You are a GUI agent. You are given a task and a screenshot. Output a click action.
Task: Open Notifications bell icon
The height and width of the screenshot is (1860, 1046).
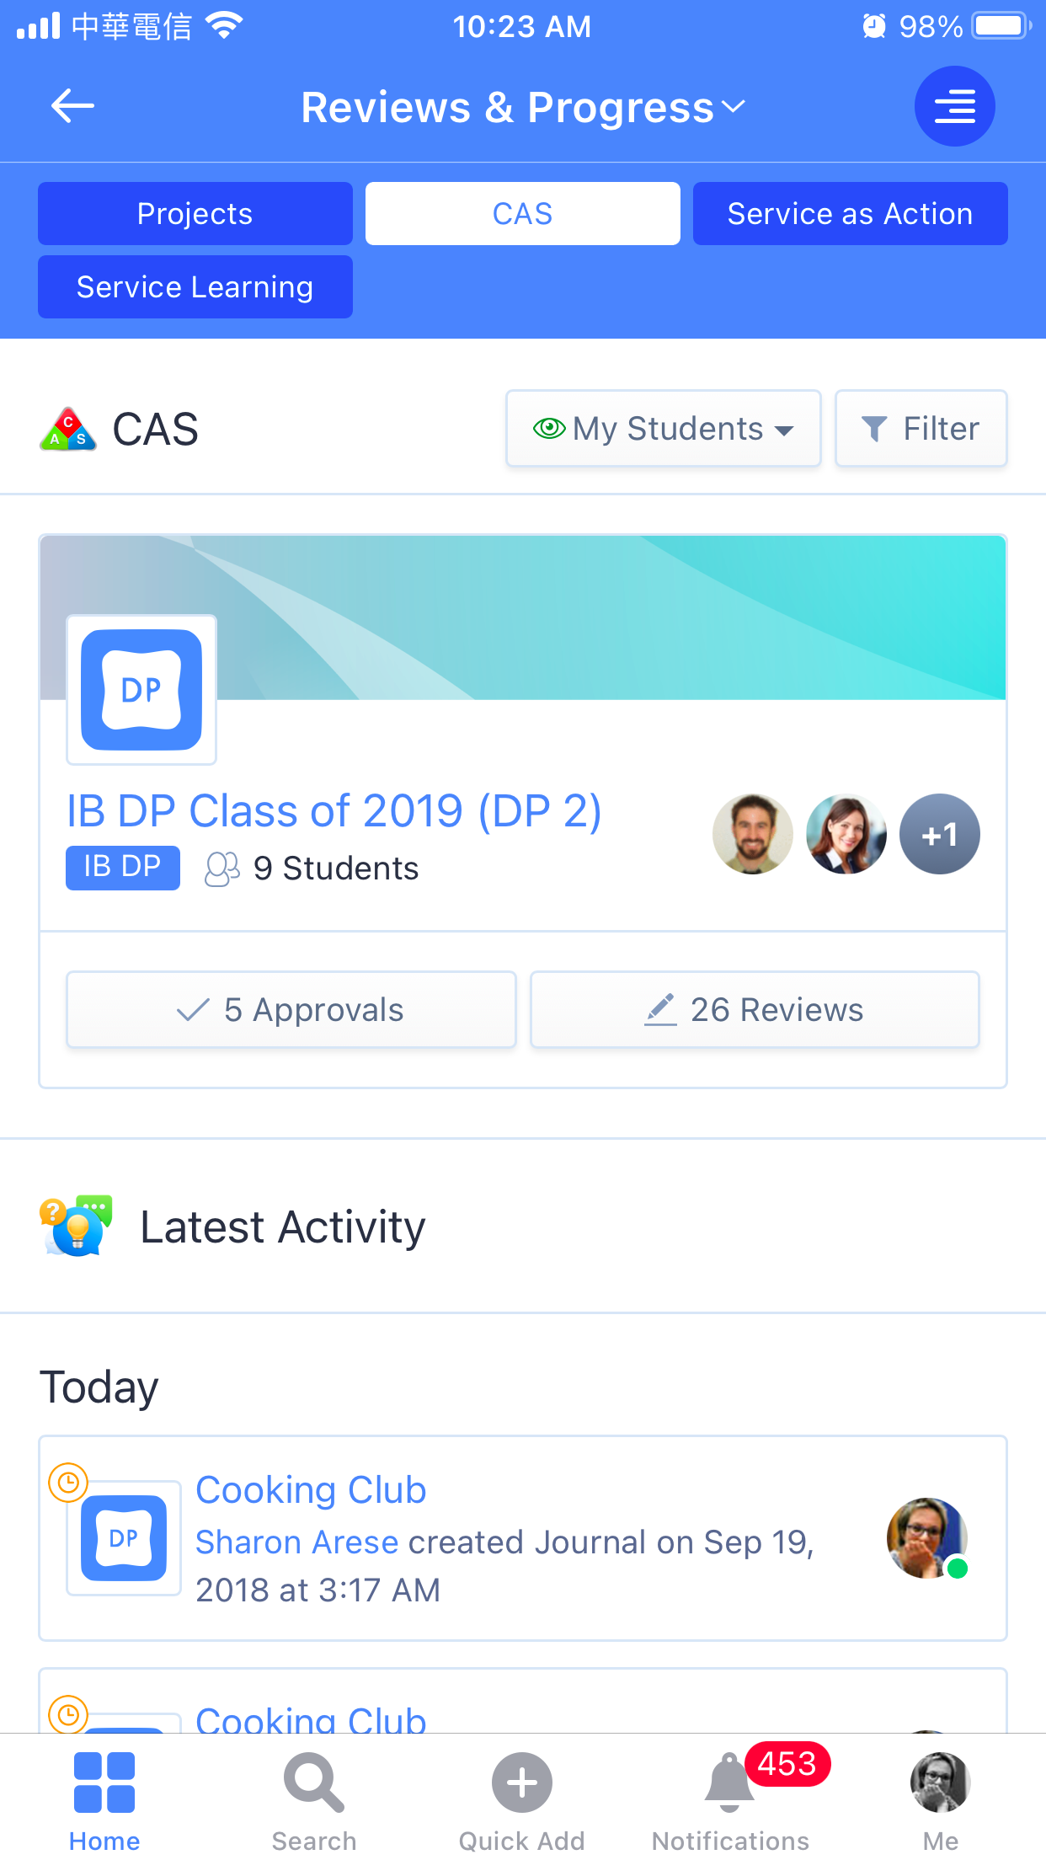729,1782
